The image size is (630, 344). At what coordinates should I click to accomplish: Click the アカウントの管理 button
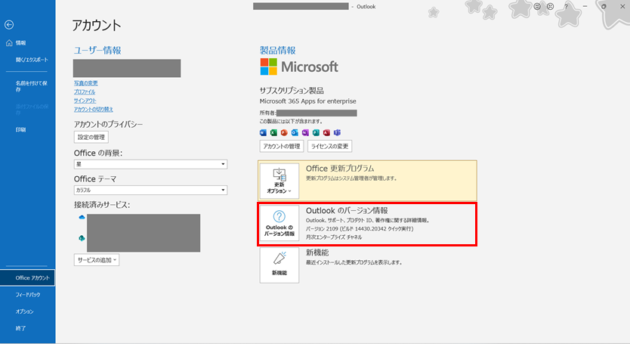click(282, 146)
